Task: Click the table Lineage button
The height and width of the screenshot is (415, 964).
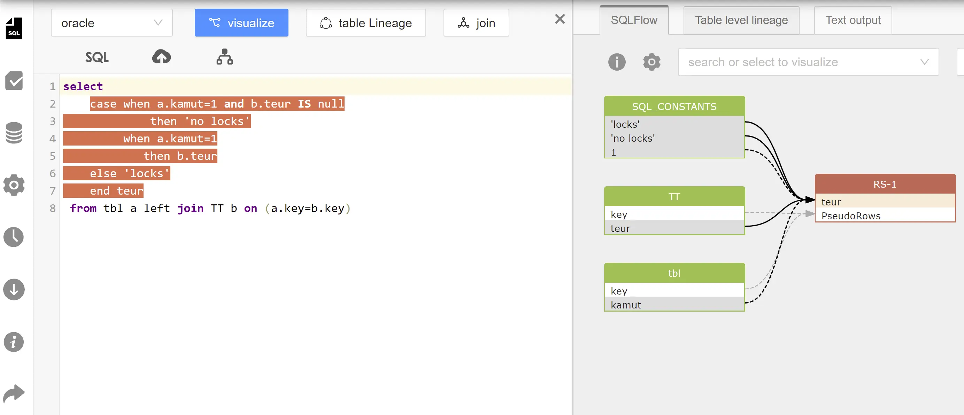Action: 365,23
